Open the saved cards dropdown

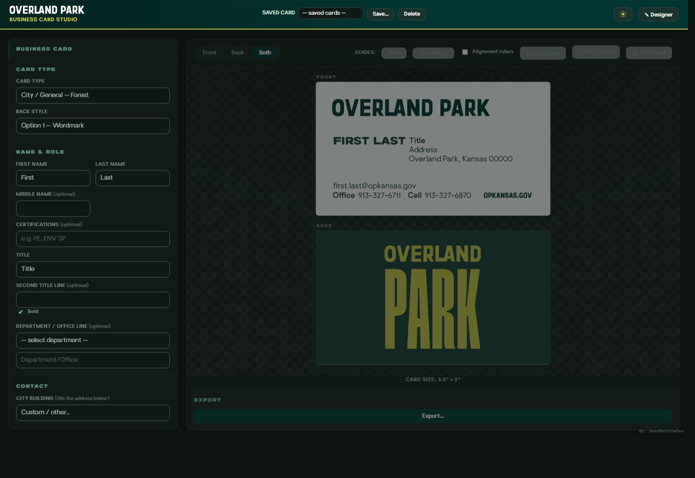330,13
